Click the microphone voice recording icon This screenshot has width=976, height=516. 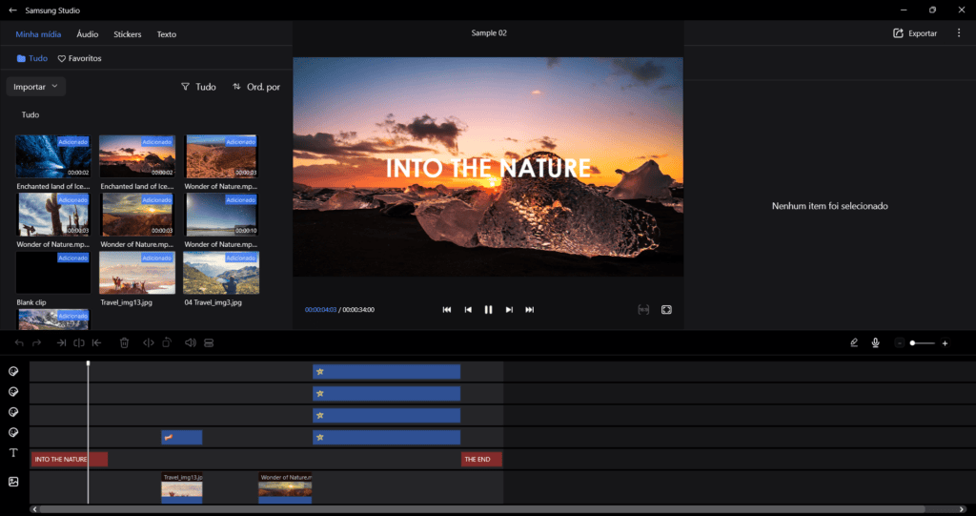point(875,342)
